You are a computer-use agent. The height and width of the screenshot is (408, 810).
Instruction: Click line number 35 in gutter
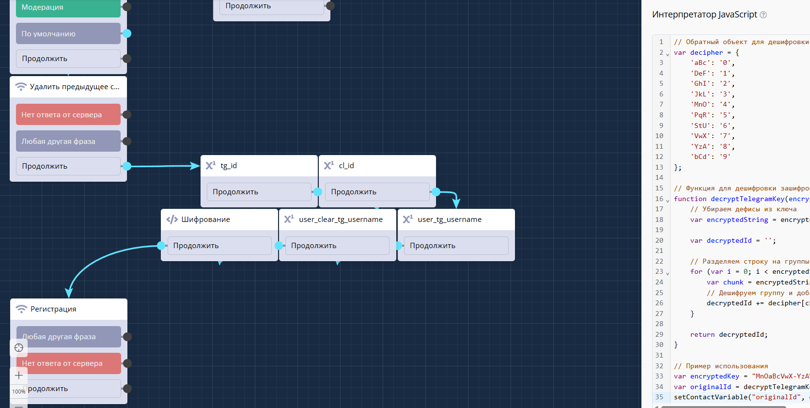659,397
